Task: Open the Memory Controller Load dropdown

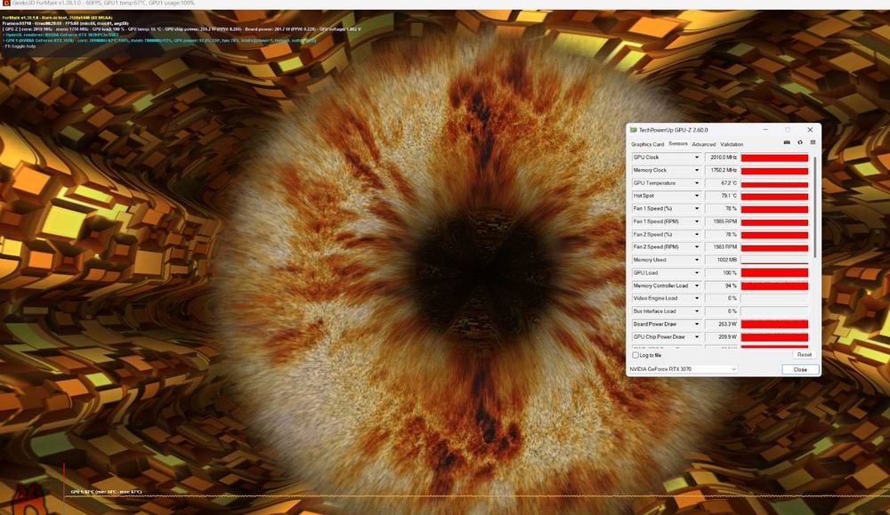Action: pyautogui.click(x=697, y=286)
